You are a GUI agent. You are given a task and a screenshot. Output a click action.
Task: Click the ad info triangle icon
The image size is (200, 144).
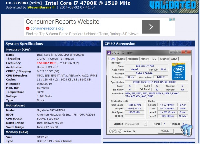(x=170, y=19)
